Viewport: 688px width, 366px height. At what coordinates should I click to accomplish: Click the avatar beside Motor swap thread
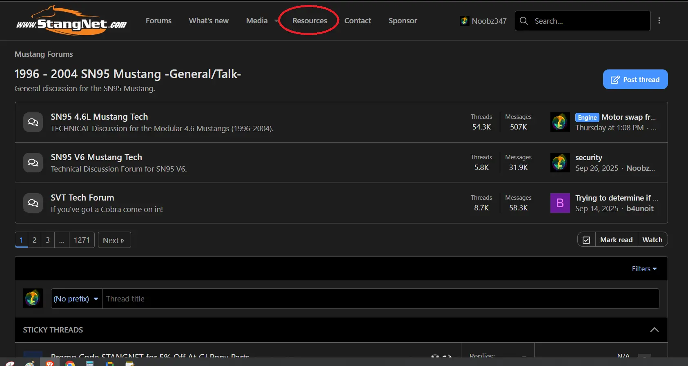[560, 122]
